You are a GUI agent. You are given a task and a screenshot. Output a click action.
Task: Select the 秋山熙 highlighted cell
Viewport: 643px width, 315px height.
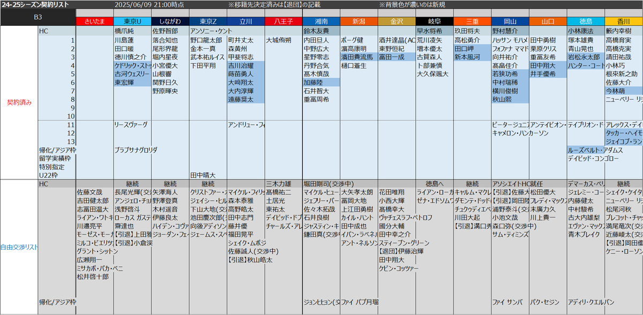point(510,99)
